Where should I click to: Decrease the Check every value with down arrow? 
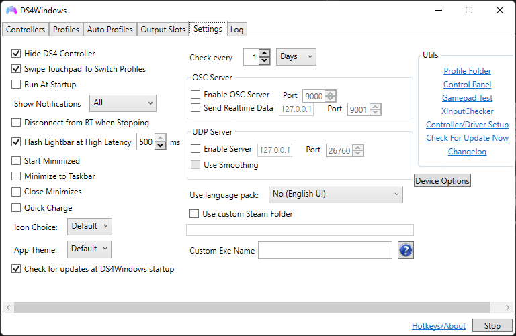pyautogui.click(x=265, y=61)
